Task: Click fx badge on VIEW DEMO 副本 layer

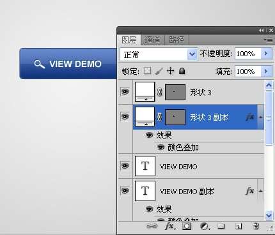Action: (250, 191)
